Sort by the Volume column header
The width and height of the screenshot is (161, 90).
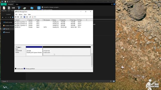coord(21,20)
